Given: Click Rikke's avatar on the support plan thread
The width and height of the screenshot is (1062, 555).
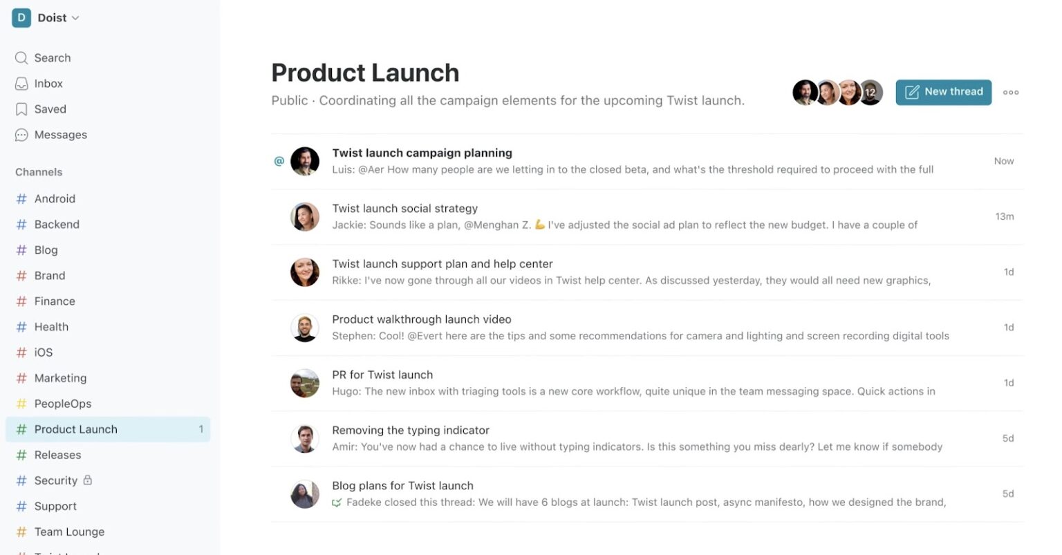Looking at the screenshot, I should click(304, 272).
